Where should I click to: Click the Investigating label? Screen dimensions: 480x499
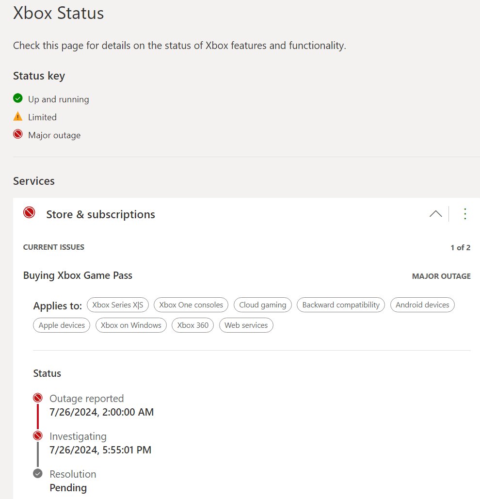coord(78,436)
